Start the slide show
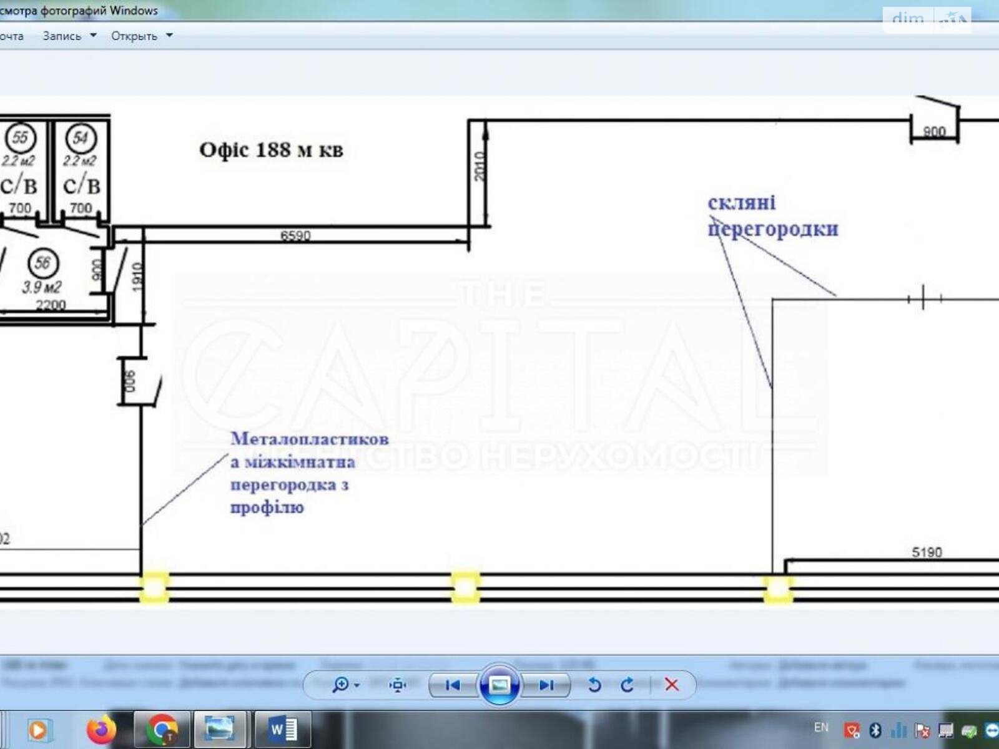This screenshot has height=749, width=999. 499,685
